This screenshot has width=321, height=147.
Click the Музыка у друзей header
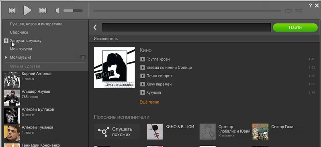point(25,66)
